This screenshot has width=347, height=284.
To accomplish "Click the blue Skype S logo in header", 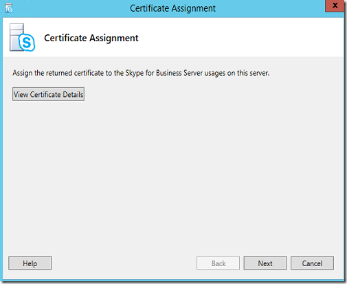I will click(27, 43).
